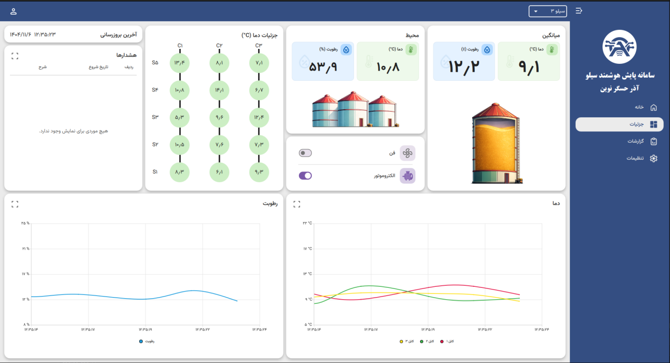Select sensor C1 S5 reading 13.4

click(180, 63)
